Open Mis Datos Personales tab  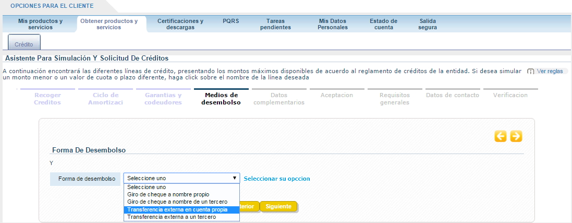(x=333, y=24)
